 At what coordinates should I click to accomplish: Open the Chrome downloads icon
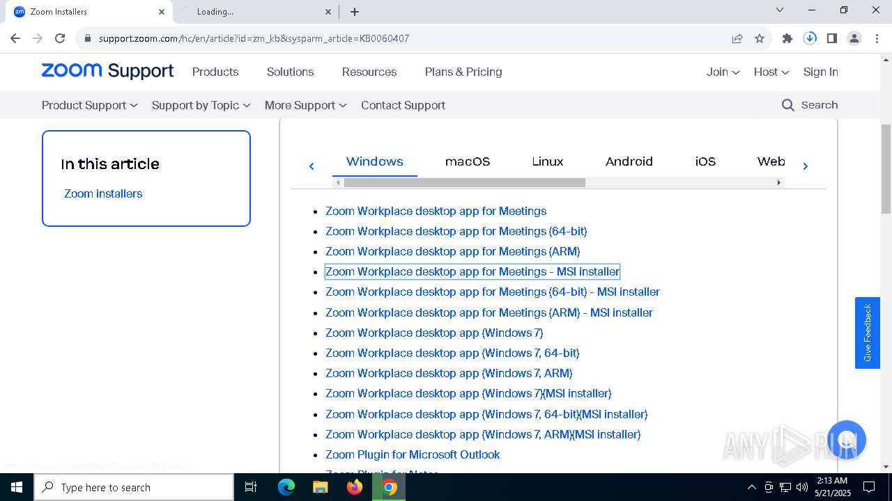810,38
